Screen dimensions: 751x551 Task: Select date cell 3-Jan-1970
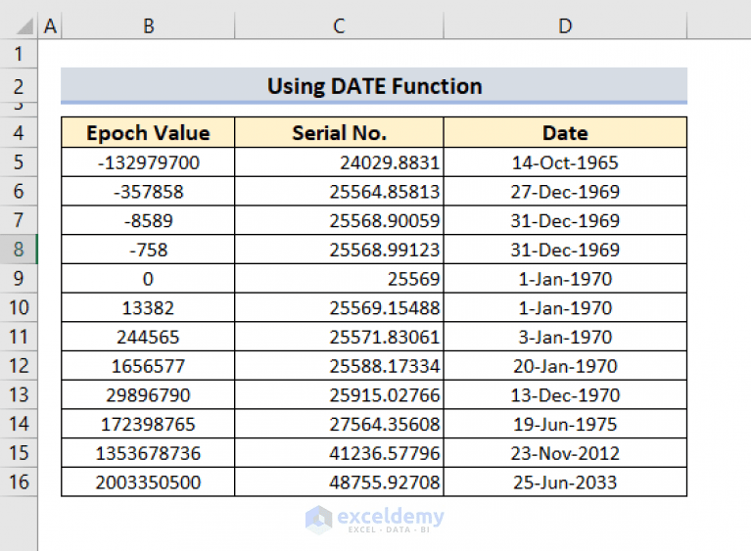tap(565, 337)
